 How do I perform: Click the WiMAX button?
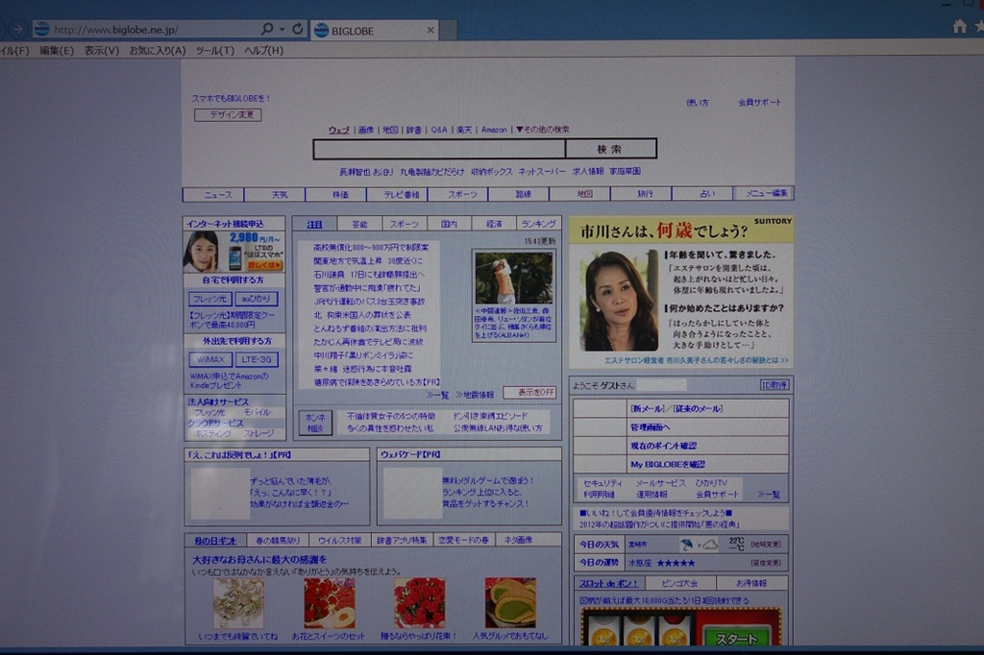coord(210,359)
